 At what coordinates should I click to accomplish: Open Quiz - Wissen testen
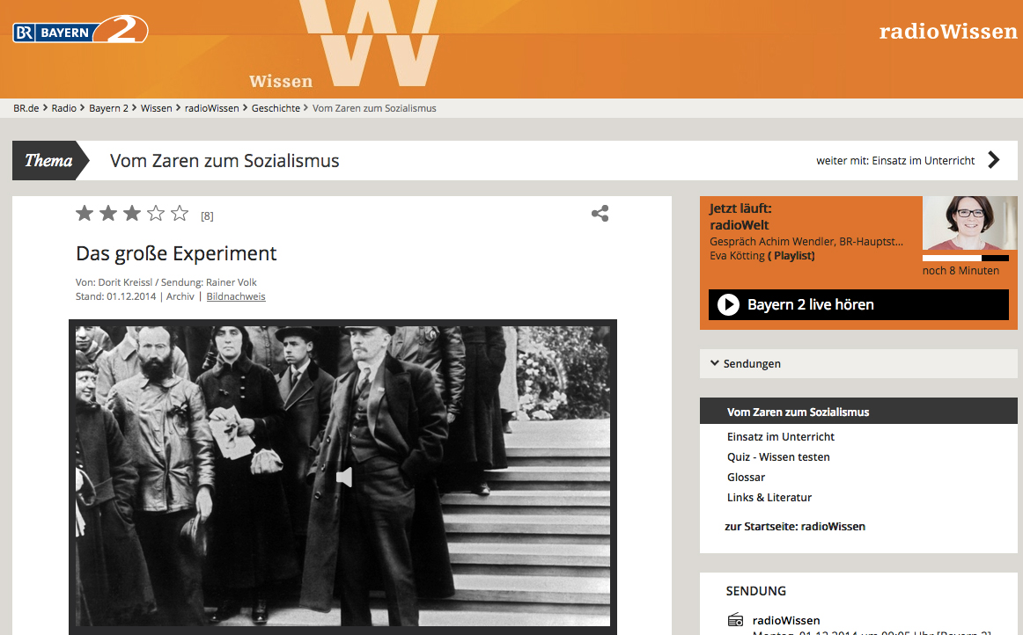(778, 457)
